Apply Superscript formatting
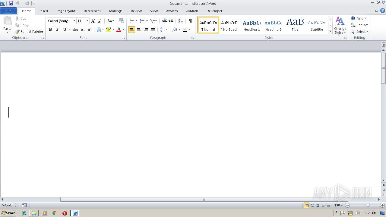Viewport: 386px width, 217px height. coord(89,30)
